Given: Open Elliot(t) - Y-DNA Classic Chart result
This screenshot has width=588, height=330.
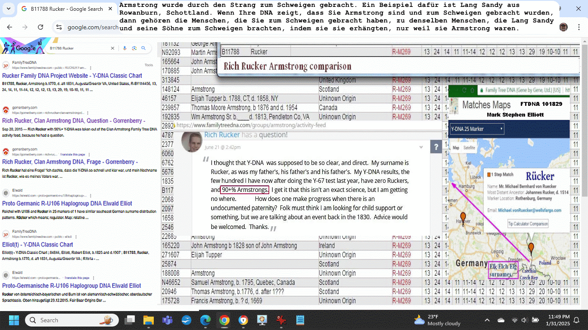Looking at the screenshot, I should (37, 245).
